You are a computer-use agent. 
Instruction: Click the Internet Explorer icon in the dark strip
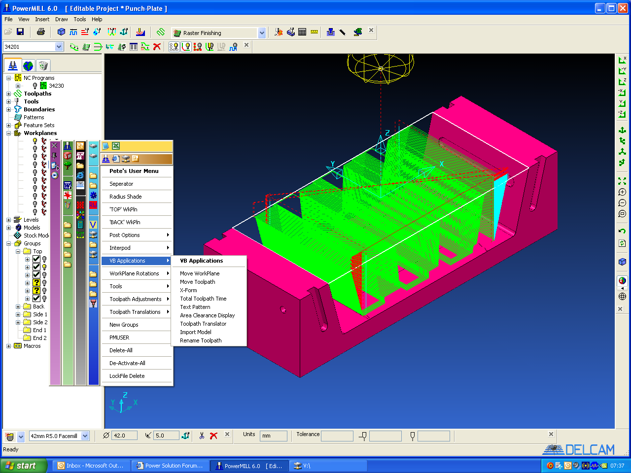[x=80, y=175]
